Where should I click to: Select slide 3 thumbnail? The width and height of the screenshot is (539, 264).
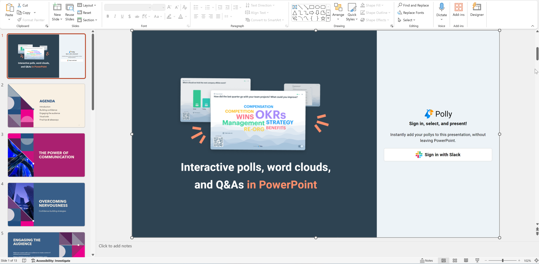click(x=46, y=155)
